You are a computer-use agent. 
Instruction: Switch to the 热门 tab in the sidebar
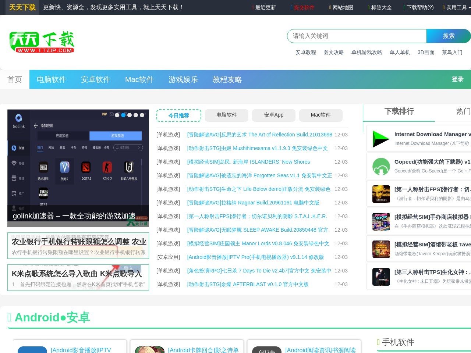[x=463, y=111]
